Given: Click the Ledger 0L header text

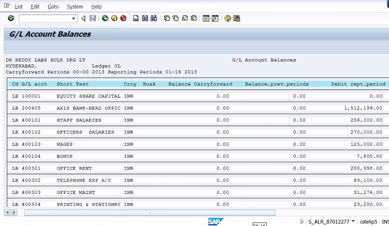Looking at the screenshot, I should coord(106,66).
